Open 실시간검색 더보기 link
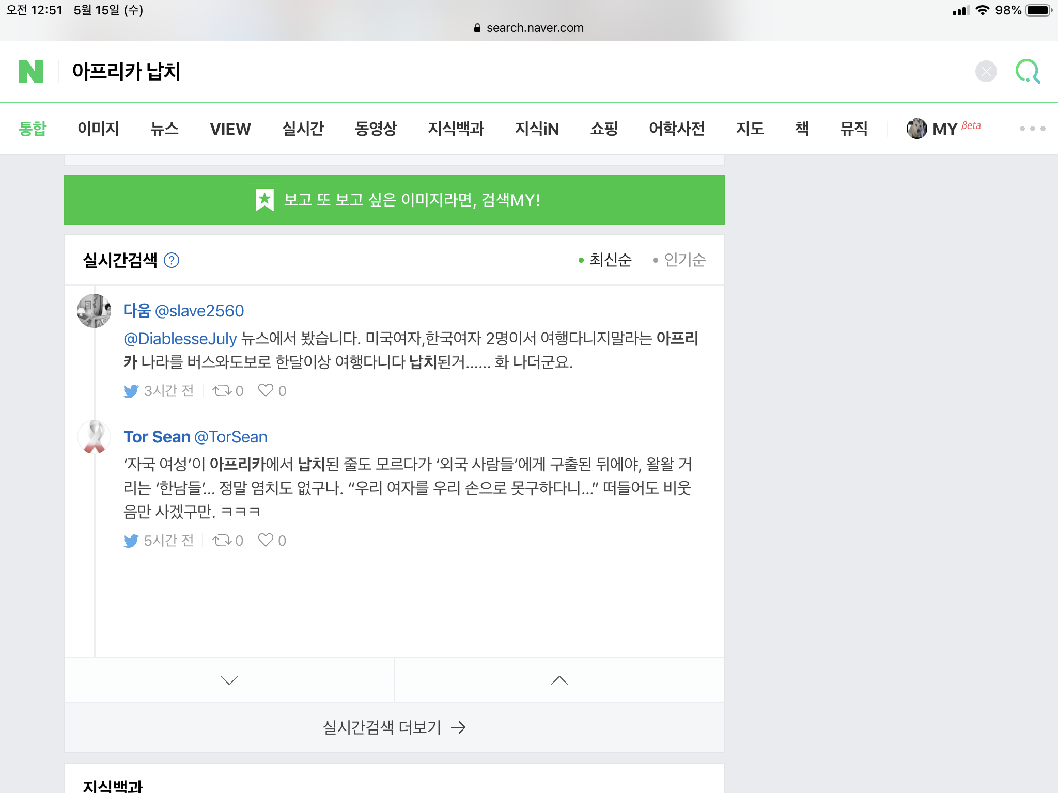 (394, 727)
